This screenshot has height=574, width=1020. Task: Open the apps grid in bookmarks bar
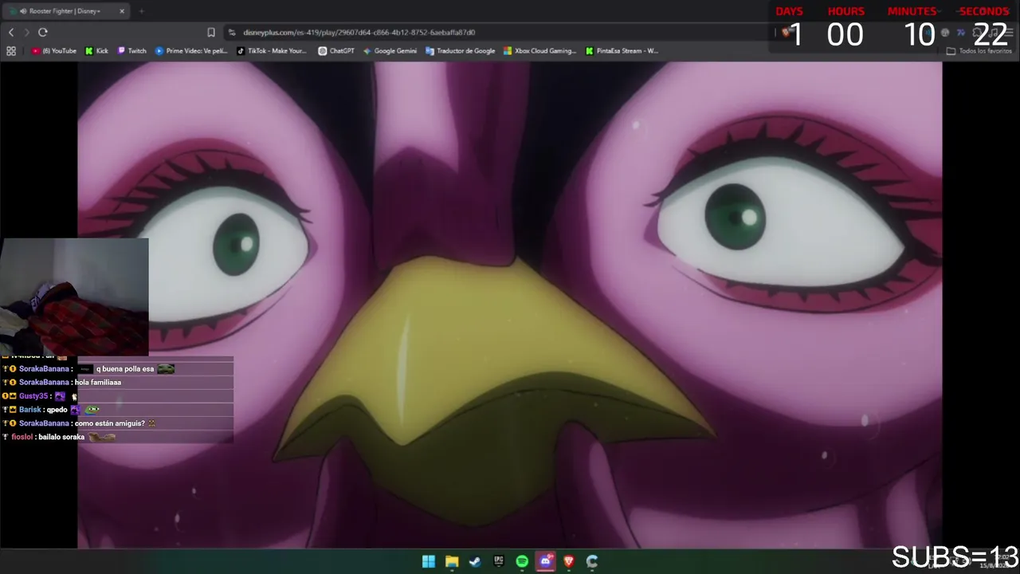[x=11, y=51]
